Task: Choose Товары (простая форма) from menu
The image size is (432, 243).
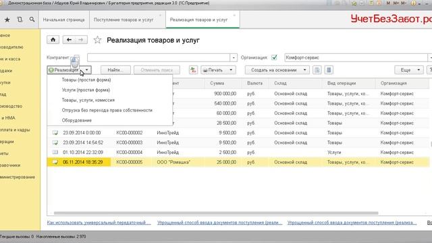Action: click(86, 80)
